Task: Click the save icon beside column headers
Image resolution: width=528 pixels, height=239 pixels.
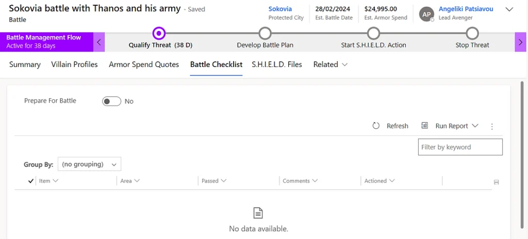Action: [496, 182]
